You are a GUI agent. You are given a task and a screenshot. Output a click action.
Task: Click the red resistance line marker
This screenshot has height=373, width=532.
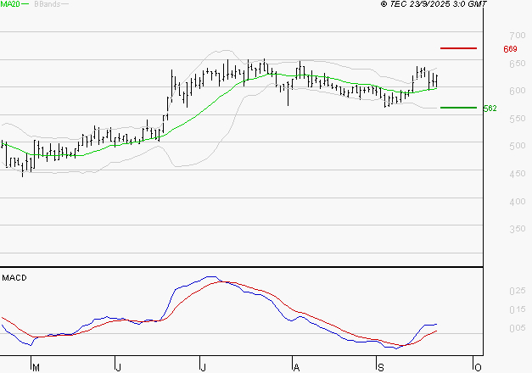point(458,48)
